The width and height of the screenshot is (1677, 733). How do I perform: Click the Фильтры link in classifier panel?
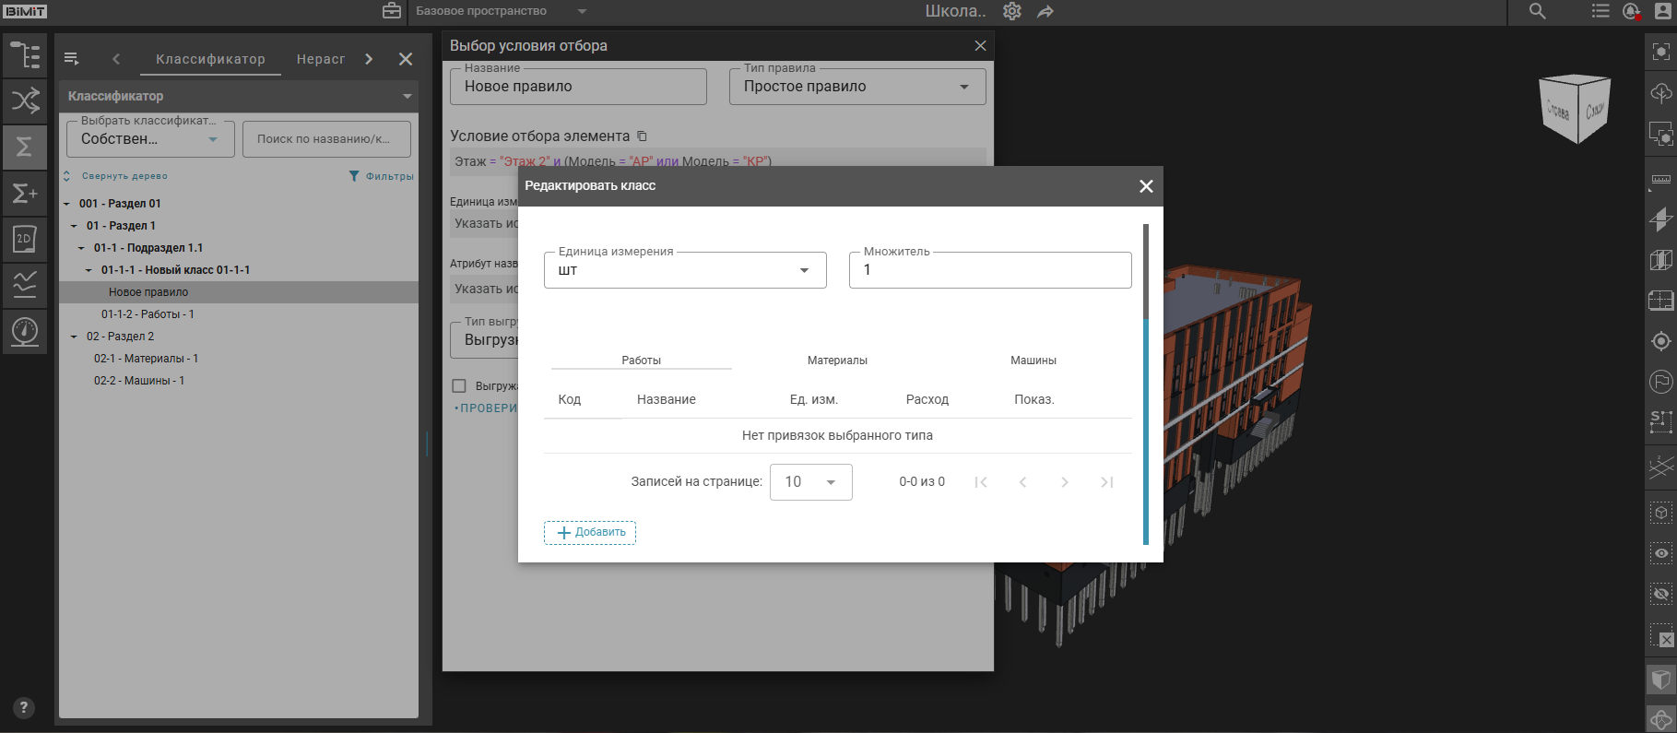pos(381,176)
